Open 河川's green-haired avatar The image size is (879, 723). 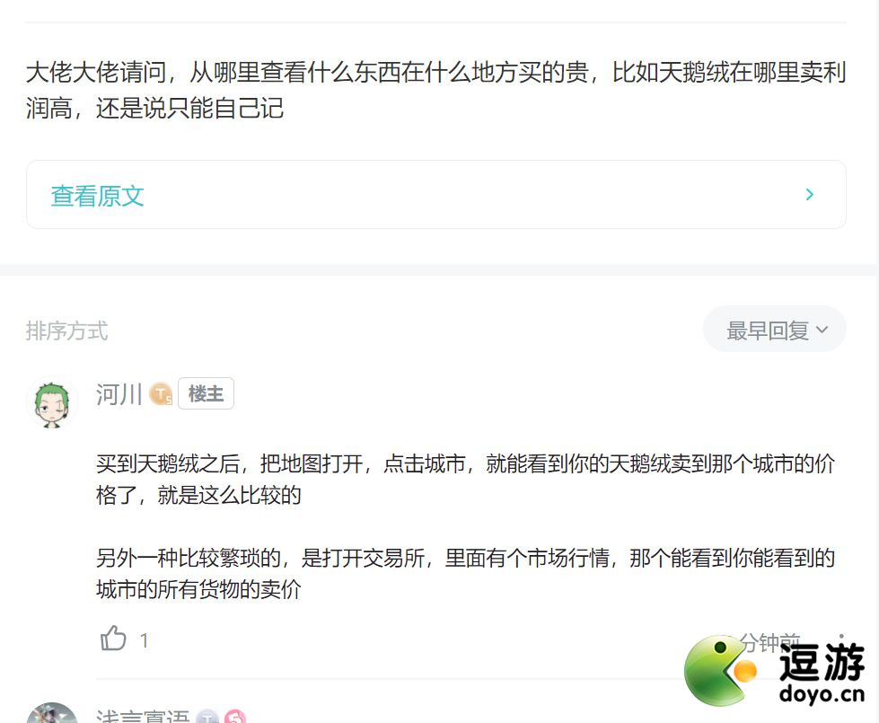tap(52, 404)
